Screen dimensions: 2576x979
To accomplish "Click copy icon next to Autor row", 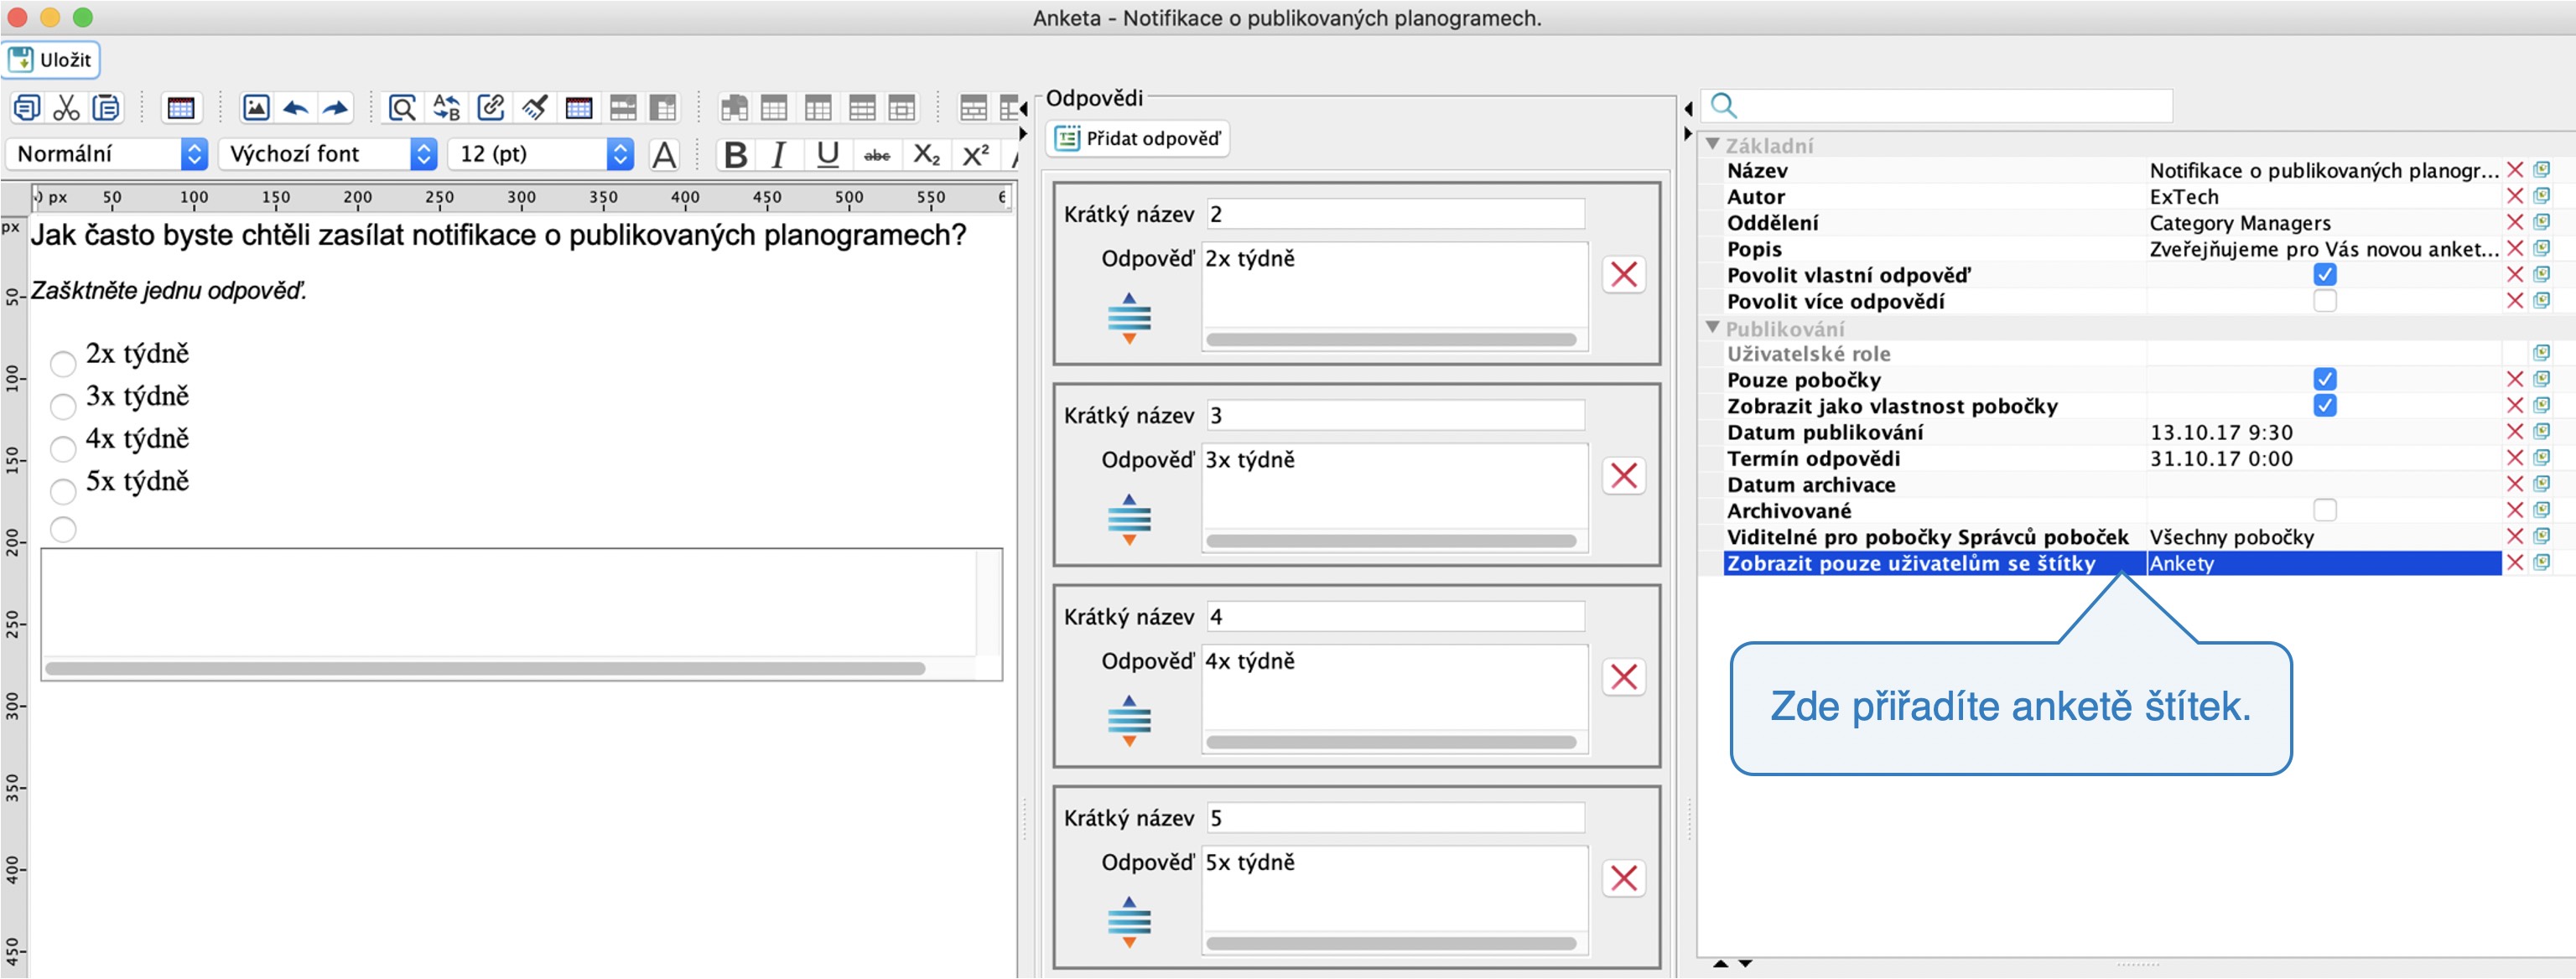I will (x=2541, y=196).
